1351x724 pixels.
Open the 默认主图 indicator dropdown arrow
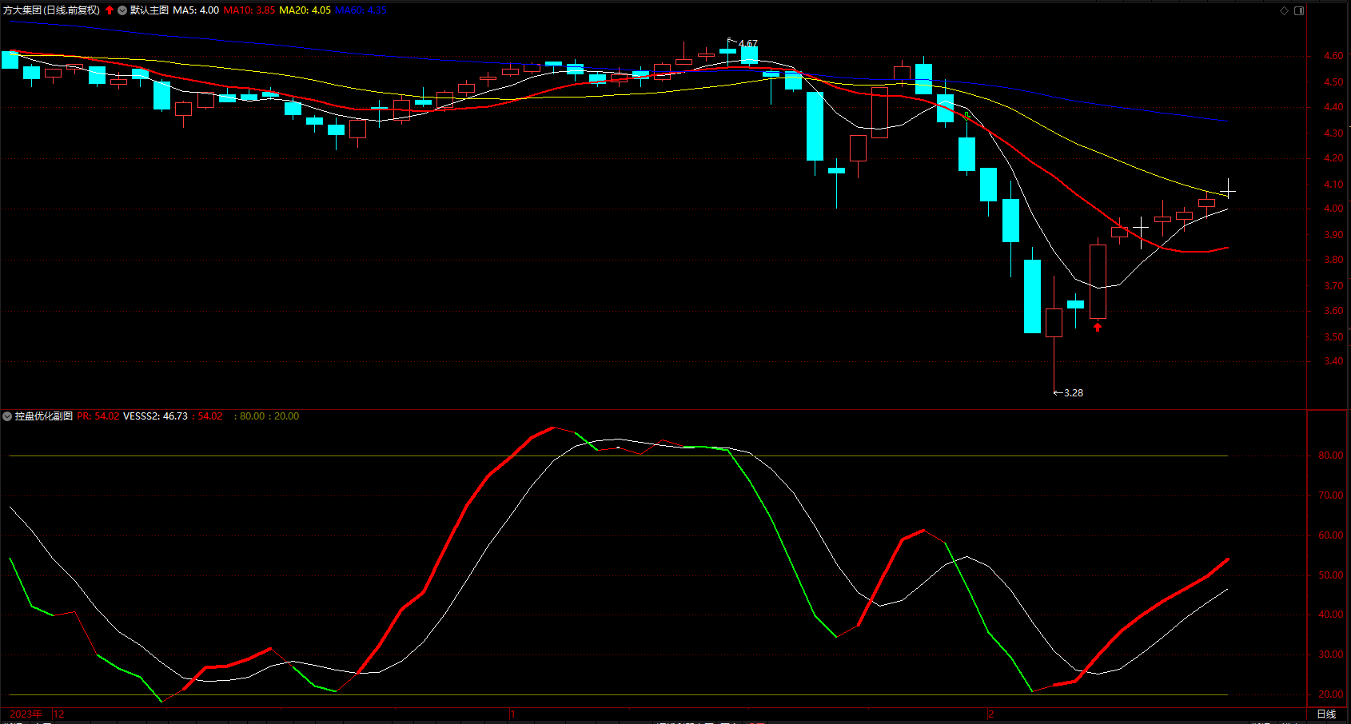[122, 10]
